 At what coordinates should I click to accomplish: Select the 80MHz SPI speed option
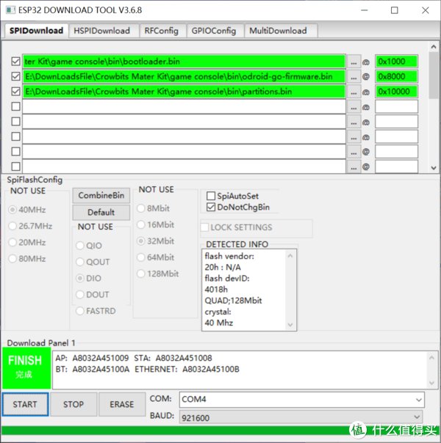12,258
